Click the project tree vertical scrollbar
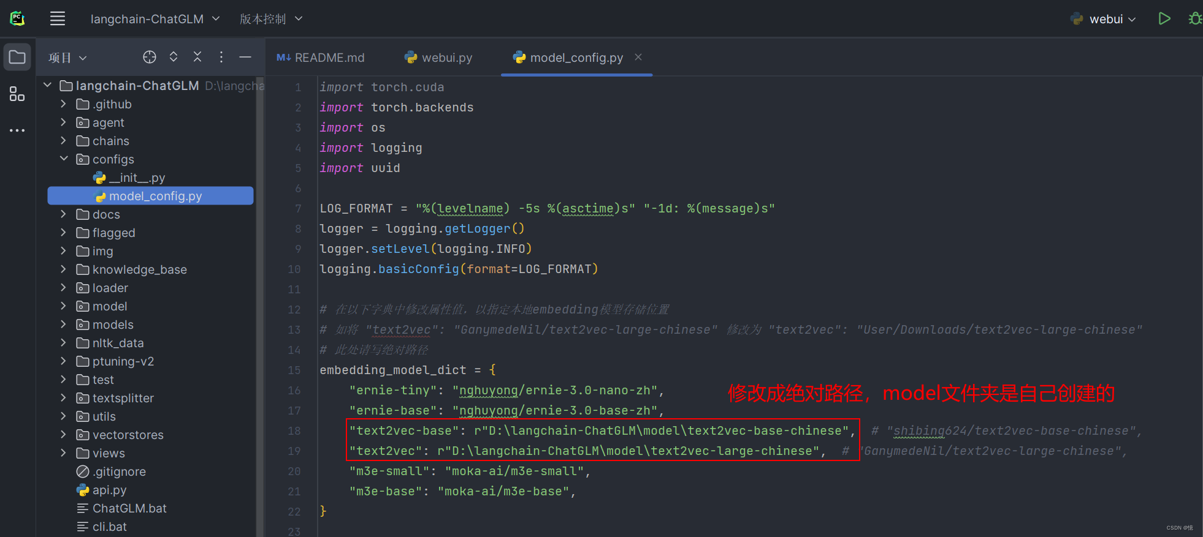1203x537 pixels. coord(260,306)
